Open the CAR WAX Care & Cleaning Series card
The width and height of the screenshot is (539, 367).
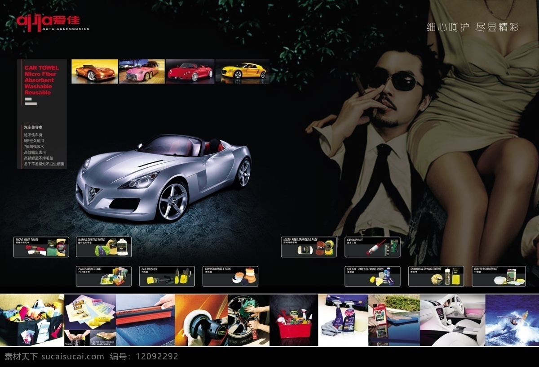click(372, 276)
